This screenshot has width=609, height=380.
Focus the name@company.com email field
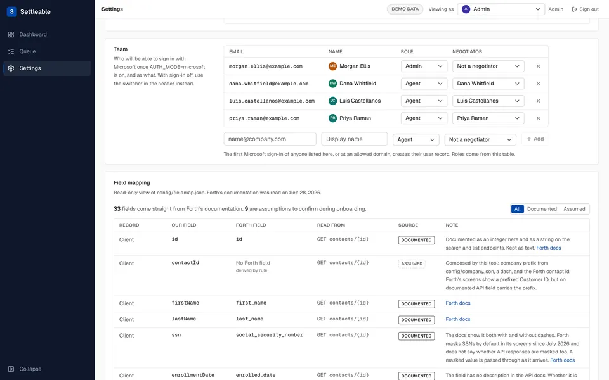tap(270, 139)
